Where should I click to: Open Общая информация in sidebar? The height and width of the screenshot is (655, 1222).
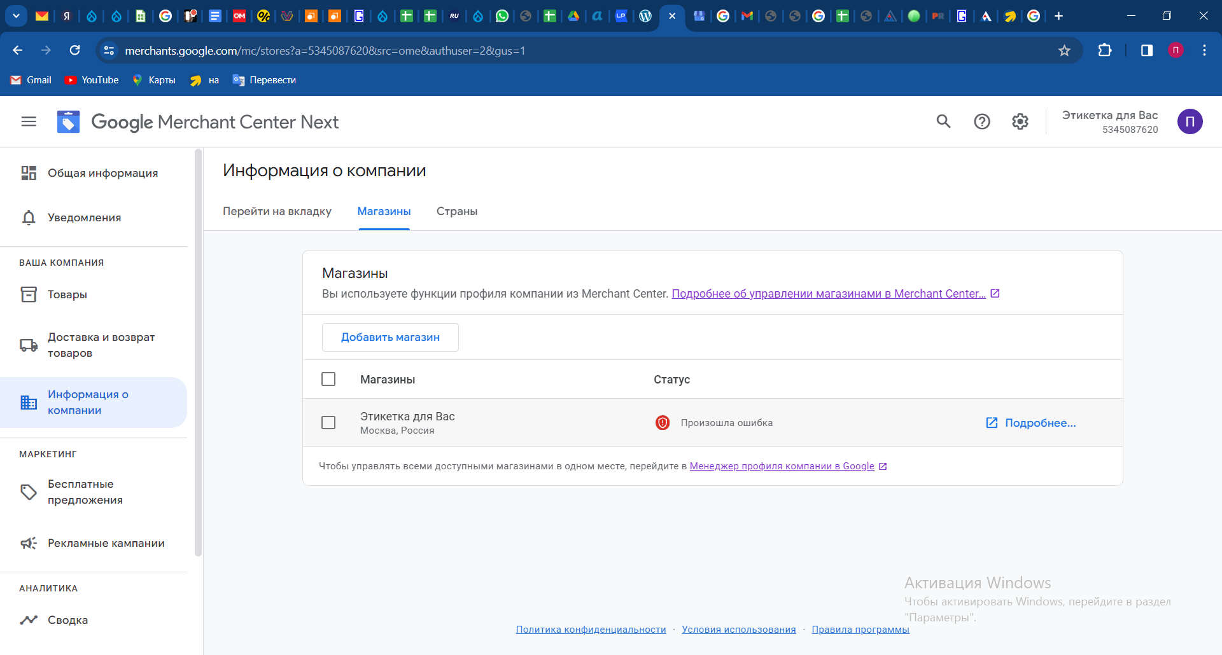pyautogui.click(x=94, y=173)
